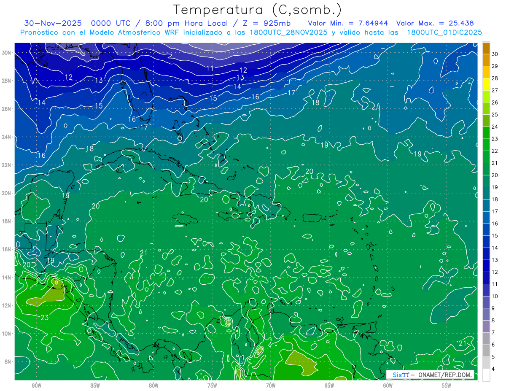The image size is (506, 391).
Task: Click color scale label '10'
Action: point(495,297)
